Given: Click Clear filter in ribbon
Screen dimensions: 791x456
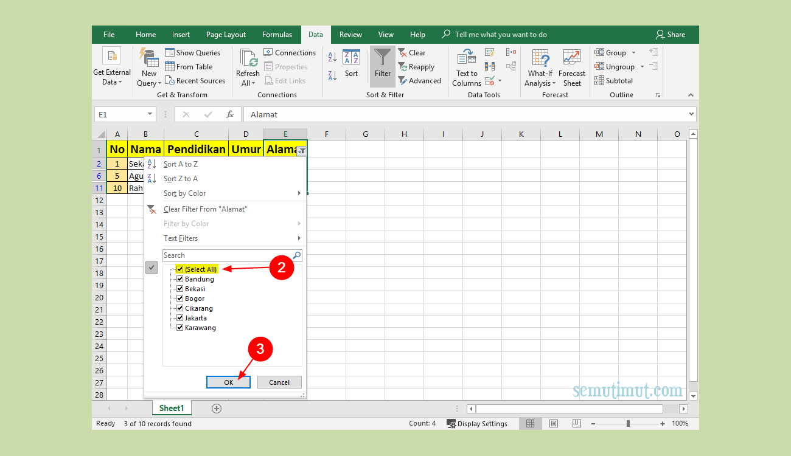Looking at the screenshot, I should pos(412,53).
